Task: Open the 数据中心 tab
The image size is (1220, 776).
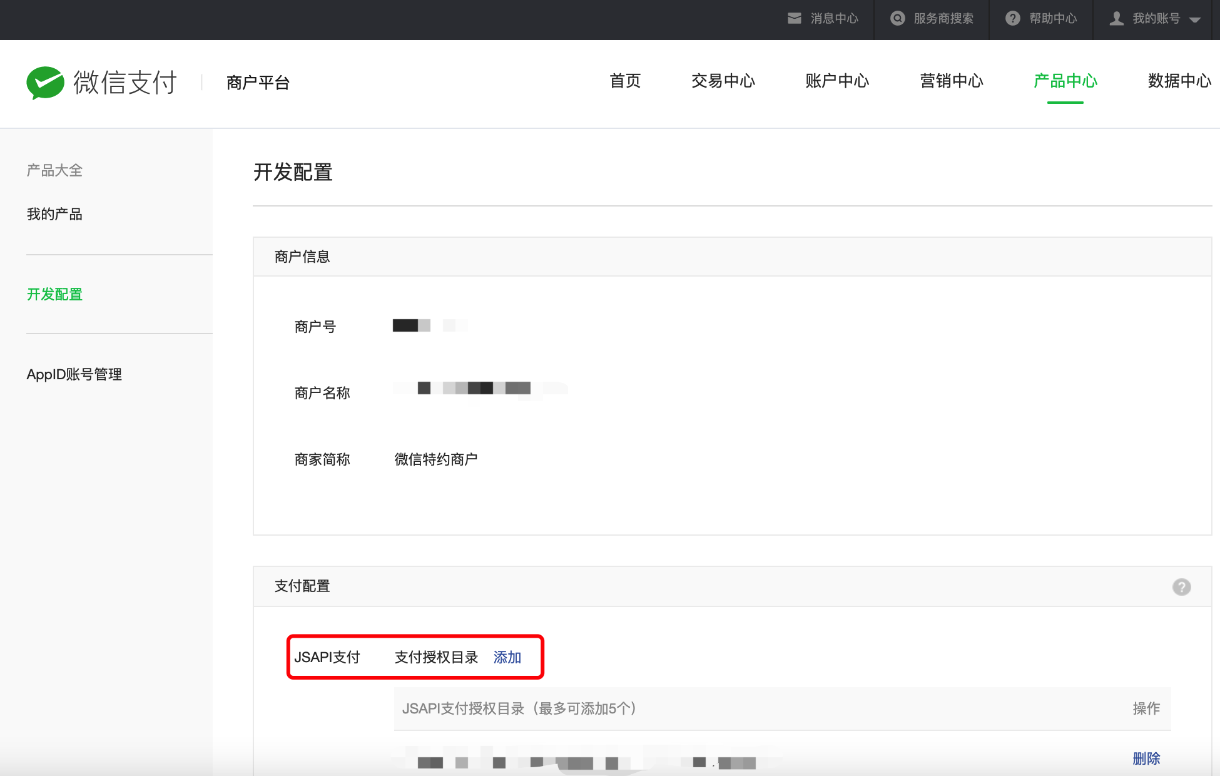Action: (1179, 81)
